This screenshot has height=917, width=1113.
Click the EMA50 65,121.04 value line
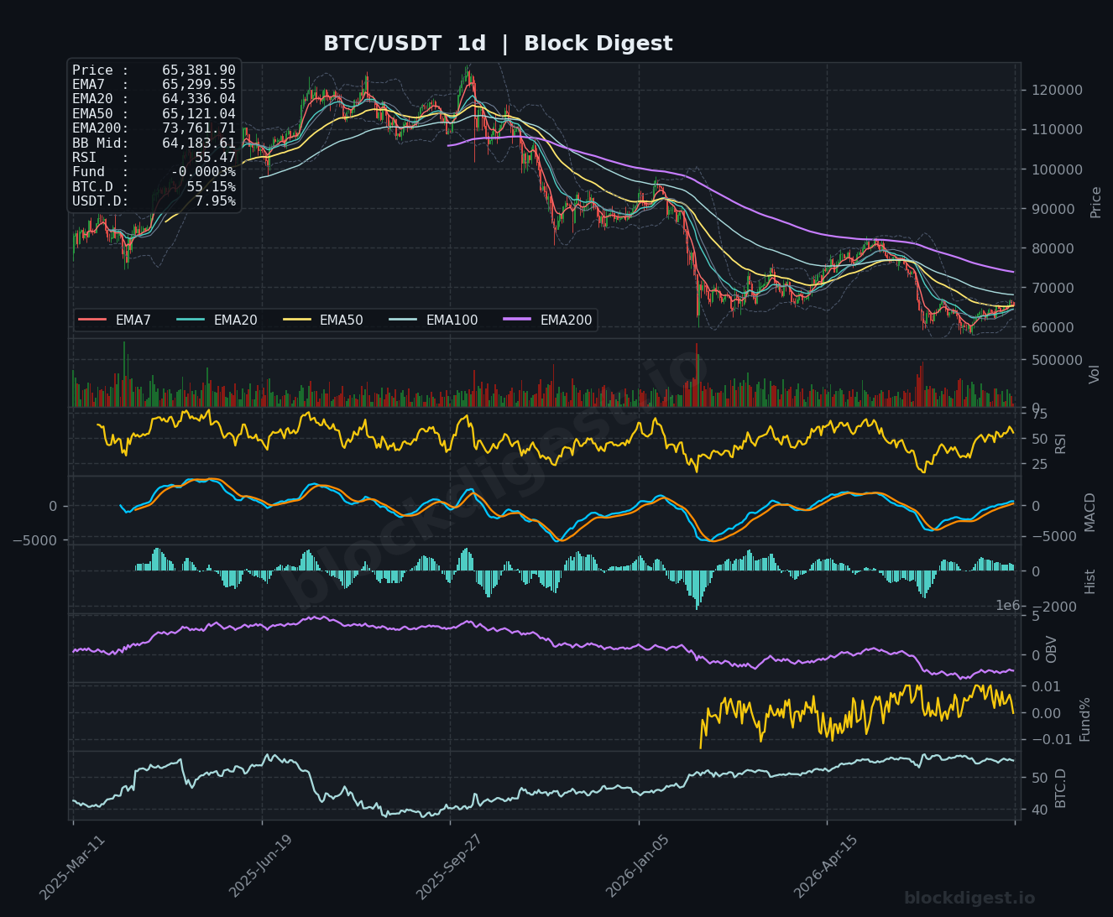pos(154,114)
